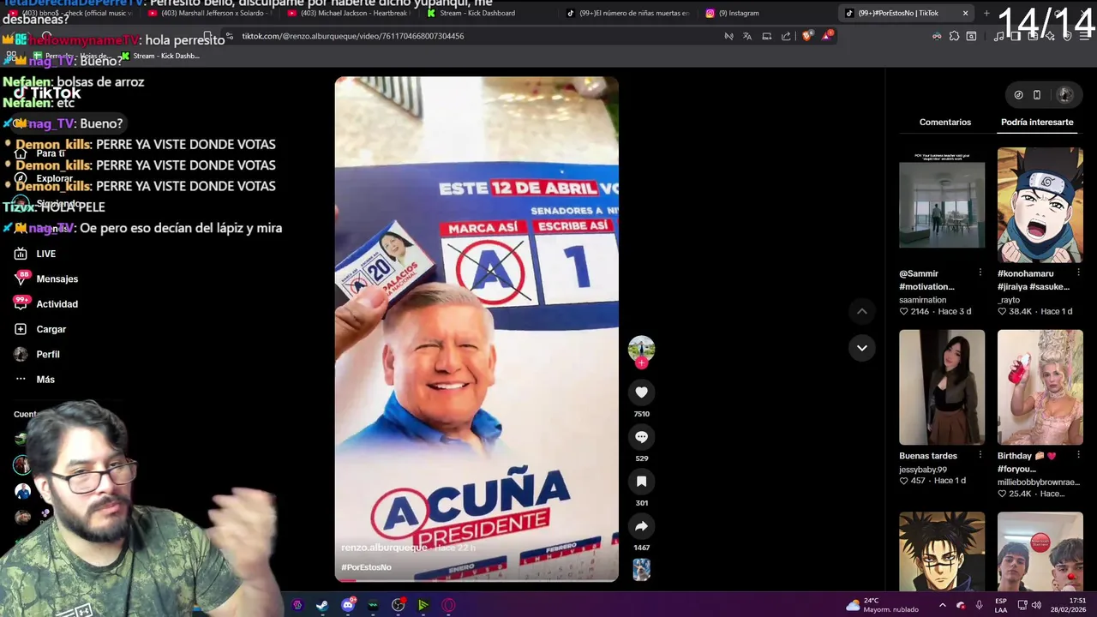
Task: Open the weather widget showing 24°C
Action: (882, 605)
